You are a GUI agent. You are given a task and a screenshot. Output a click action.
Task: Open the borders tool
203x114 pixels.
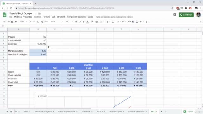tap(96, 22)
